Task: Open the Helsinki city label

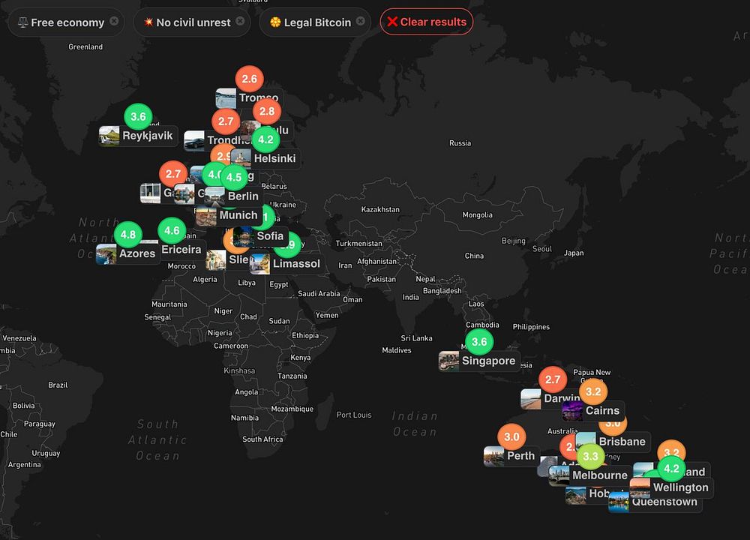Action: (274, 159)
